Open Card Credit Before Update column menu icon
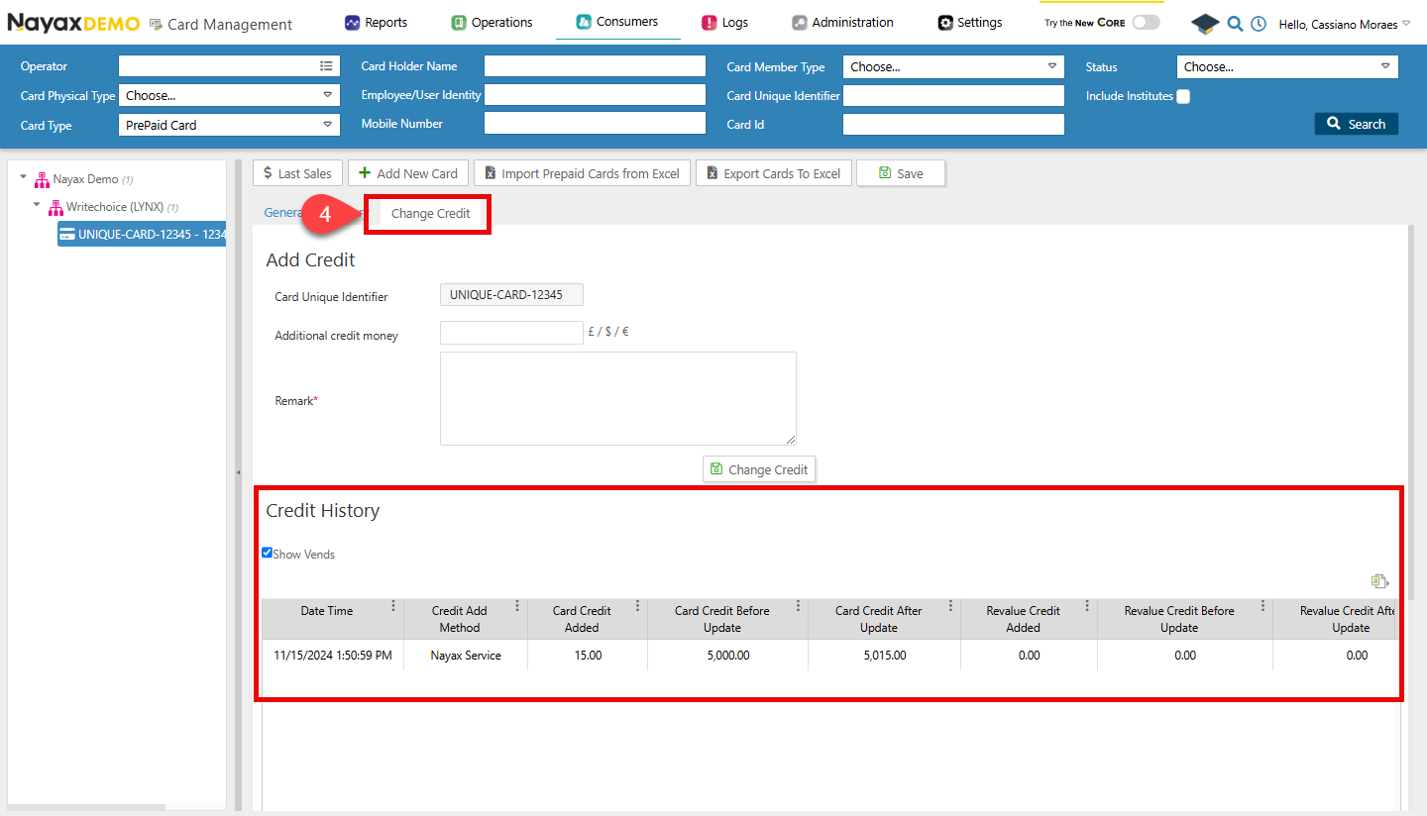 (798, 606)
